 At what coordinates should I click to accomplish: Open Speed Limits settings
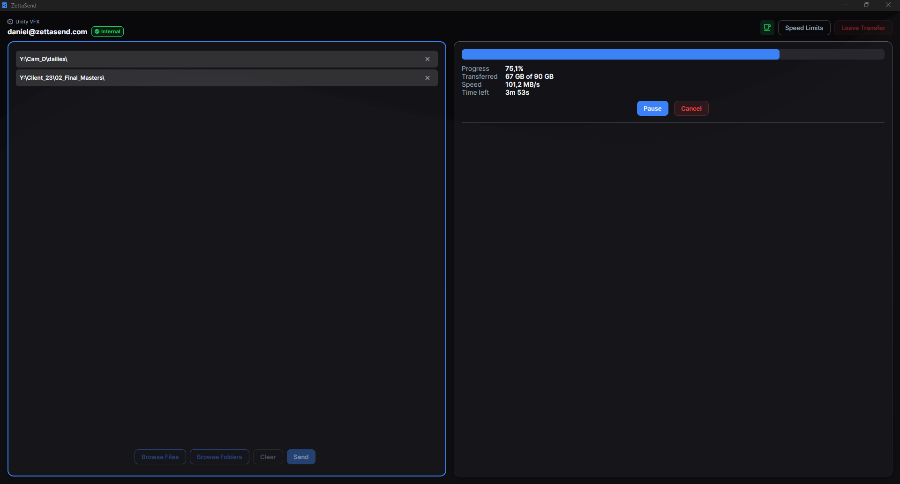[804, 28]
